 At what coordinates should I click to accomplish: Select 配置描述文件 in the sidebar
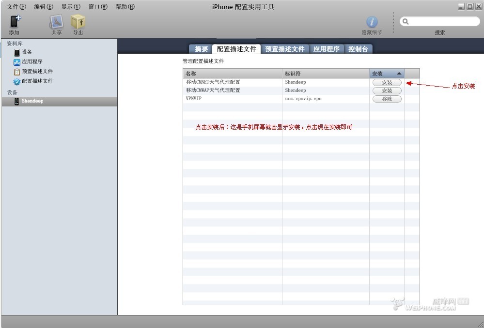36,81
